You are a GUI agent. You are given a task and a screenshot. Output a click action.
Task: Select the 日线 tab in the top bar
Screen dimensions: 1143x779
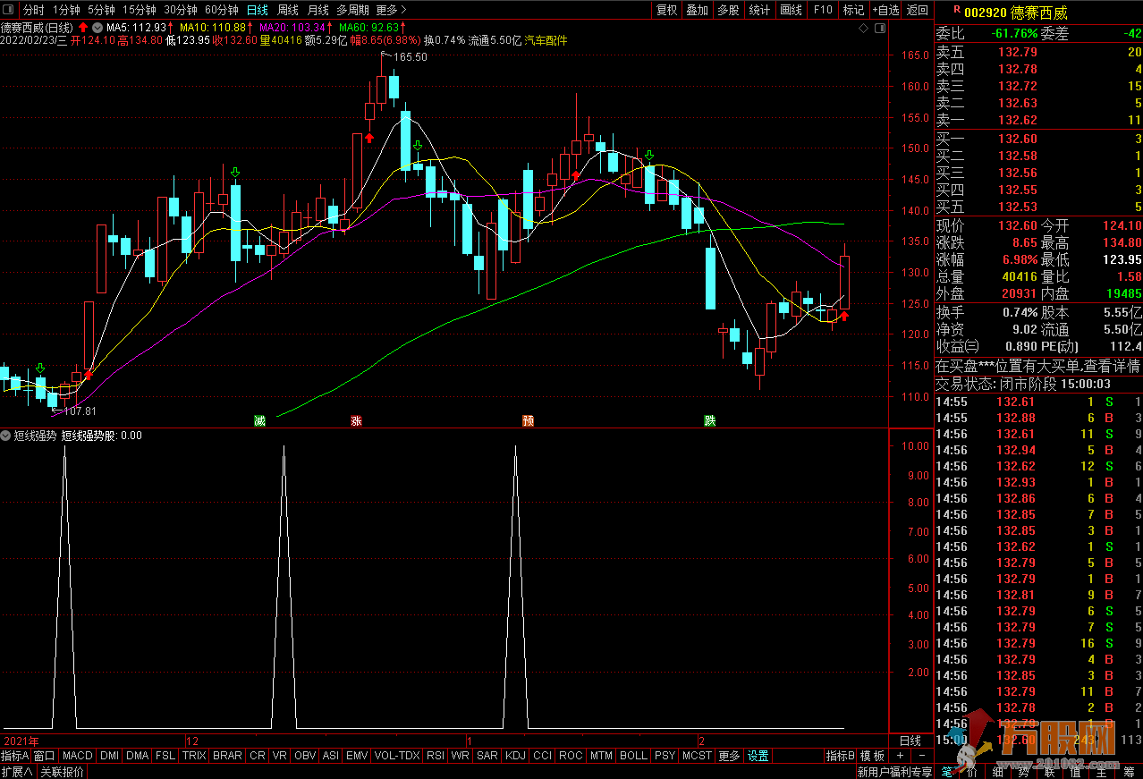tap(257, 10)
